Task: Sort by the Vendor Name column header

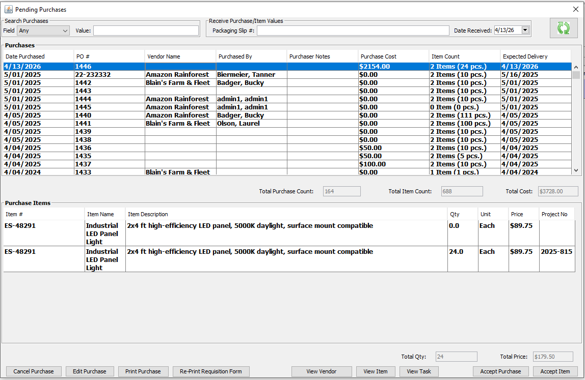Action: click(180, 56)
